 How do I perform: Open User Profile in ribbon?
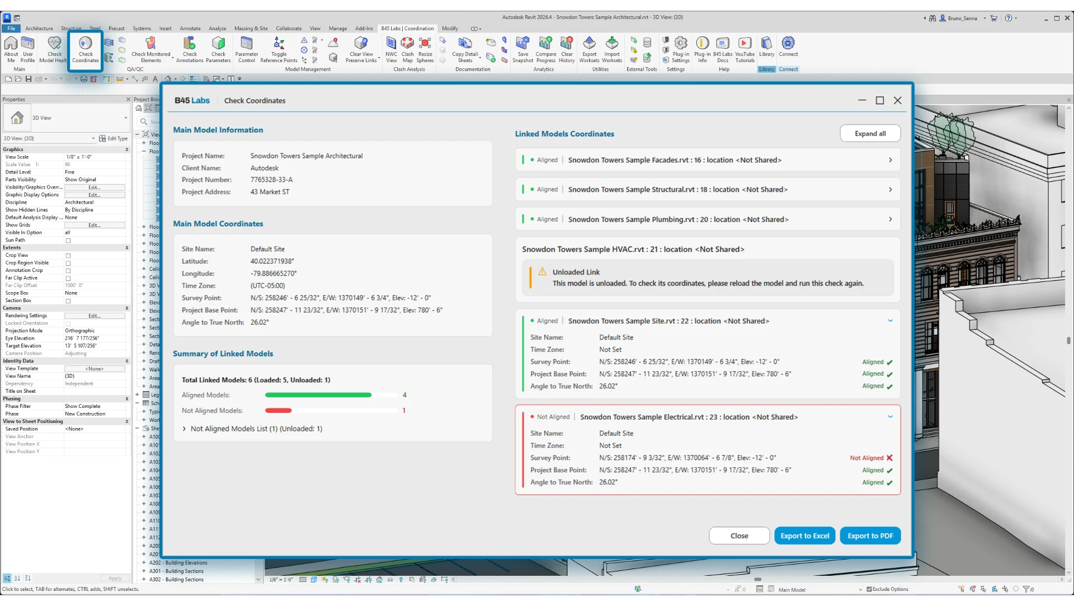27,49
